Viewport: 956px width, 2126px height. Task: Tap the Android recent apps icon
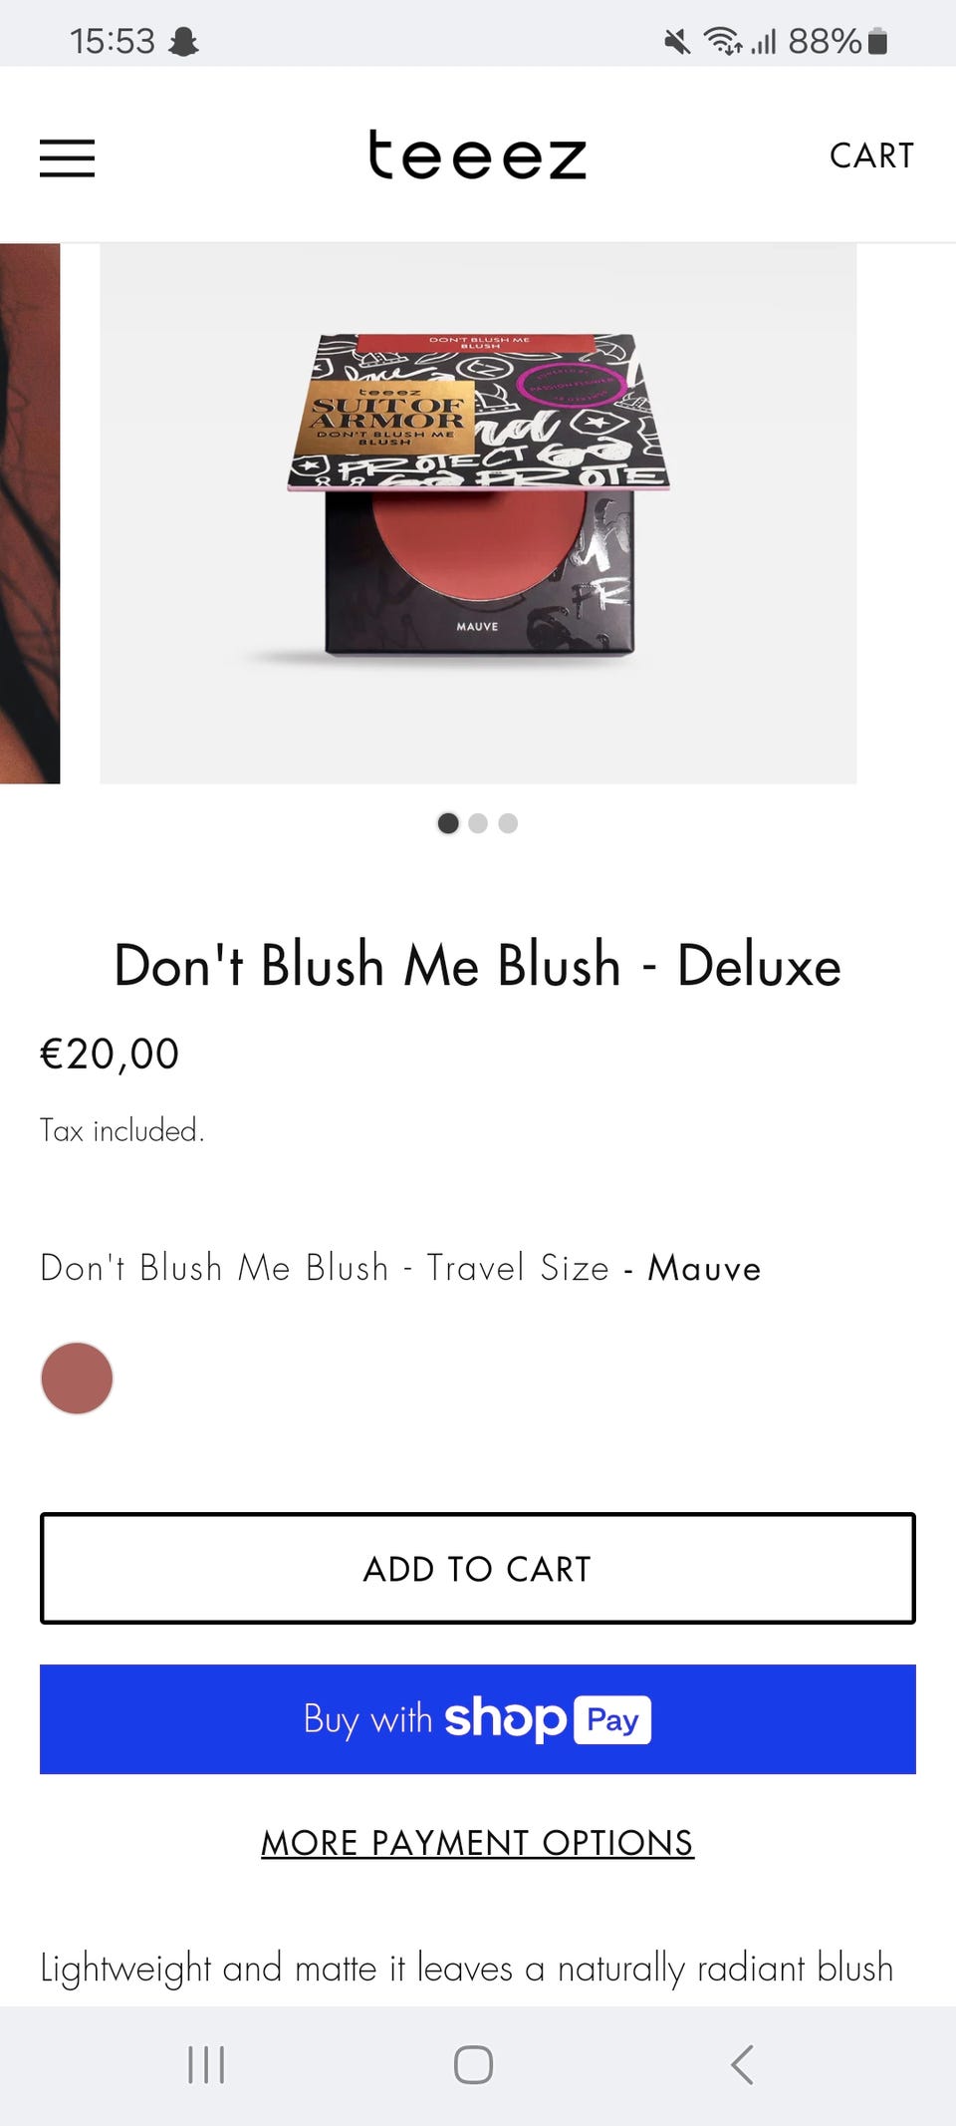[x=206, y=2064]
